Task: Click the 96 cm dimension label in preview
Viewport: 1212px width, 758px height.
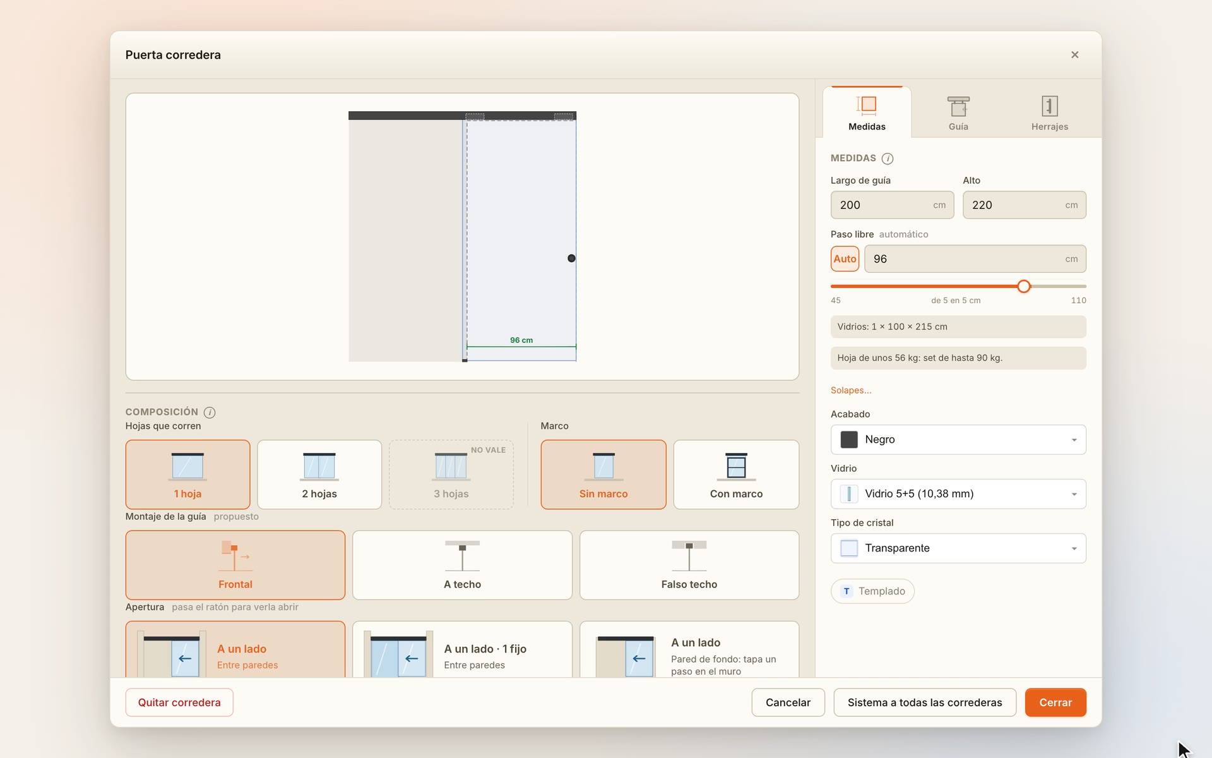Action: [x=521, y=340]
